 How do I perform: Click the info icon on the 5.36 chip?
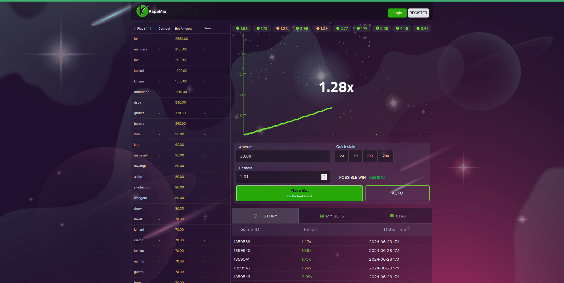377,28
